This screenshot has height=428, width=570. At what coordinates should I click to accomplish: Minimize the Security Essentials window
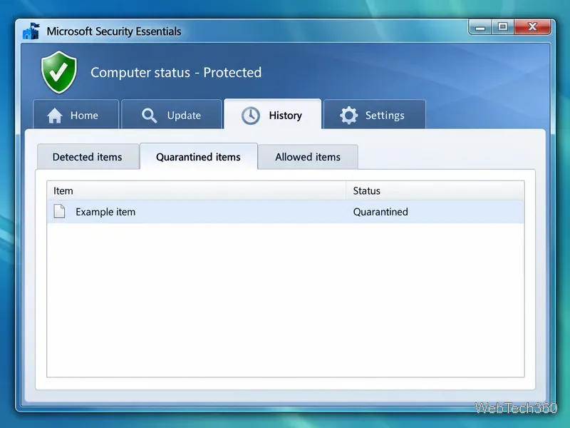click(480, 27)
